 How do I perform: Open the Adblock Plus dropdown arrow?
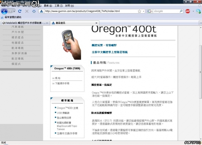pyautogui.click(x=193, y=11)
